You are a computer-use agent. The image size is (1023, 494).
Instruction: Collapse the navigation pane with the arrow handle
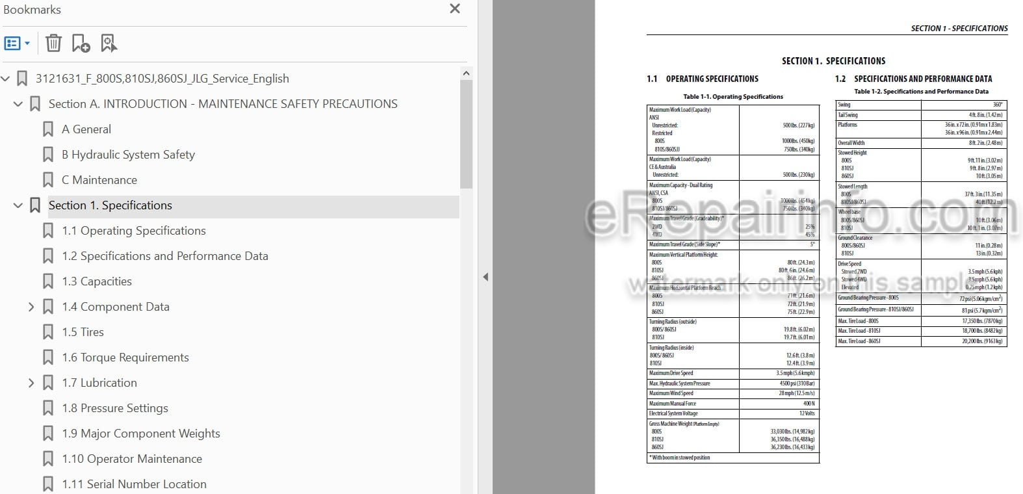pos(486,277)
